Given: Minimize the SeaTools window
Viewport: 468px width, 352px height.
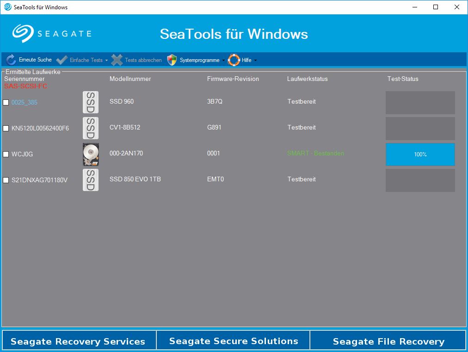Looking at the screenshot, I should (x=414, y=7).
